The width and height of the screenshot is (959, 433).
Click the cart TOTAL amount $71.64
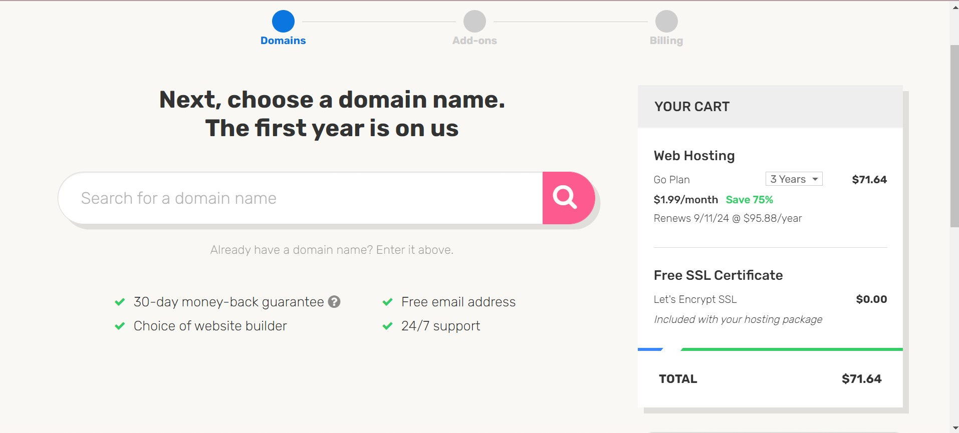click(861, 379)
